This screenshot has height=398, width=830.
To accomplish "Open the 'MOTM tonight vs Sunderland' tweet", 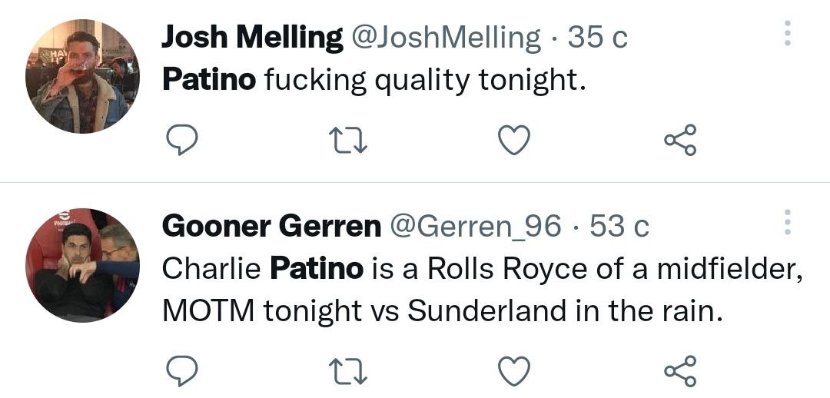I will [442, 309].
